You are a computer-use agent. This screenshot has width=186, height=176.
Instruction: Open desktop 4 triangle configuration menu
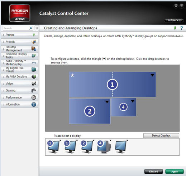[x=133, y=101]
